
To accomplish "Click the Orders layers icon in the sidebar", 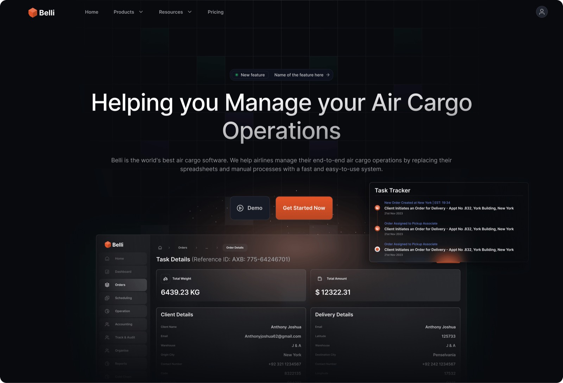I will pyautogui.click(x=107, y=285).
